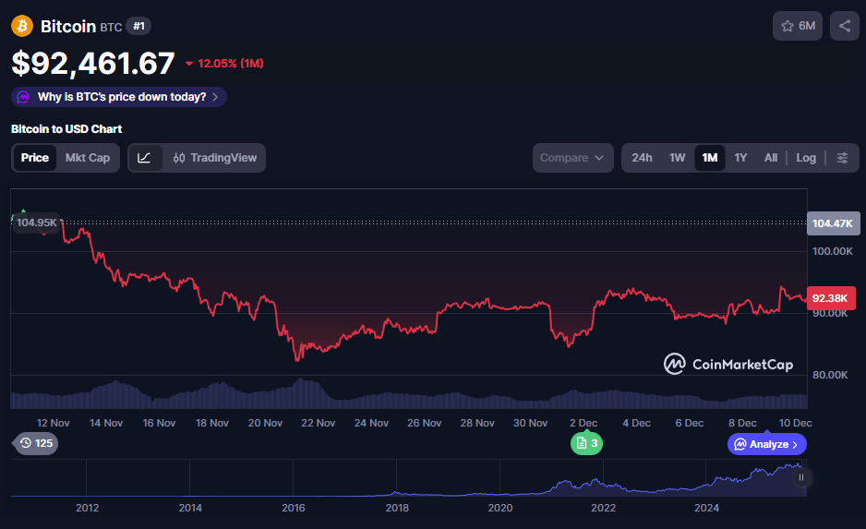
Task: Toggle Log scale on chart
Action: point(806,158)
